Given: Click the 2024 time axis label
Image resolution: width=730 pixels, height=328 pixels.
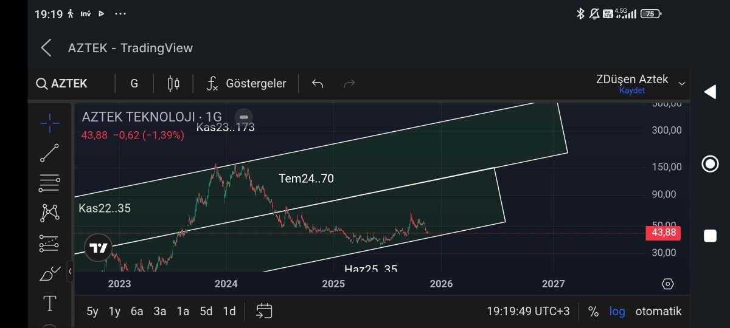Looking at the screenshot, I should tap(226, 284).
